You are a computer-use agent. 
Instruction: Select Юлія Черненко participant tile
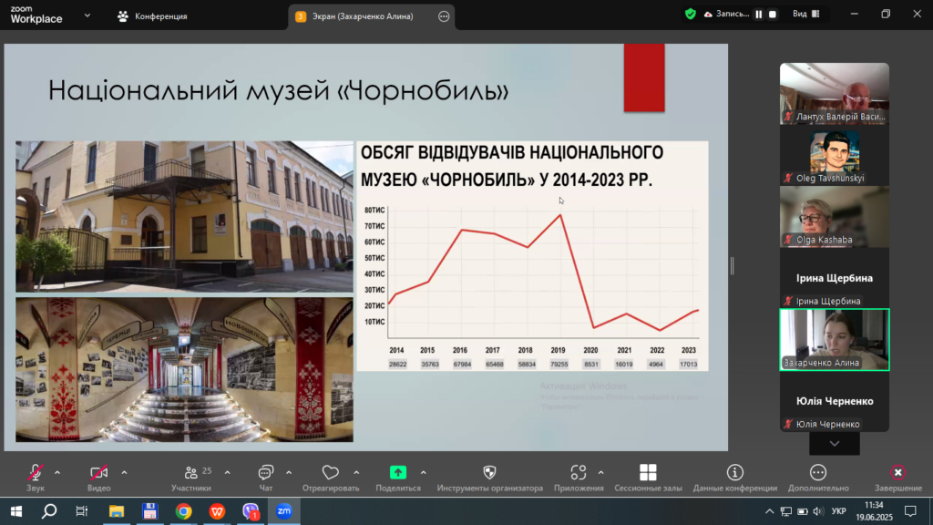click(x=835, y=401)
